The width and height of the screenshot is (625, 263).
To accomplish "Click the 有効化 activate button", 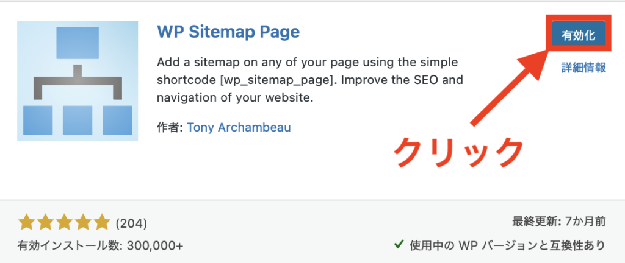I will point(578,35).
